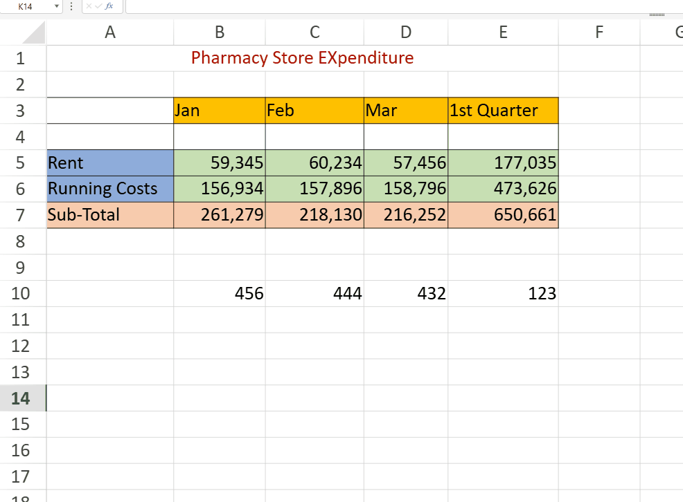683x502 pixels.
Task: Select cell containing 456 in row 10
Action: [220, 294]
